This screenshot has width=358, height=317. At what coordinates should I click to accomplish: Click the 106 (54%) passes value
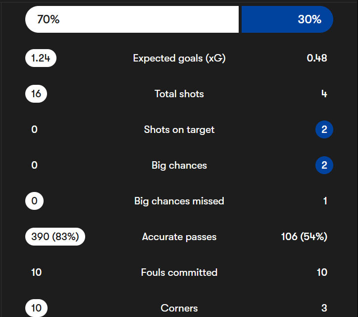(304, 237)
